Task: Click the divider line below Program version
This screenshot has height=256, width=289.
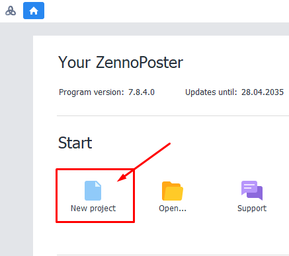Action: click(173, 115)
